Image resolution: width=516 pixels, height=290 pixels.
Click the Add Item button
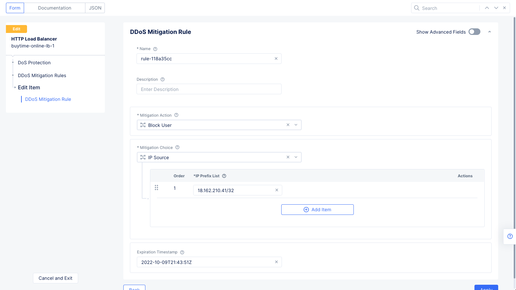pyautogui.click(x=317, y=210)
